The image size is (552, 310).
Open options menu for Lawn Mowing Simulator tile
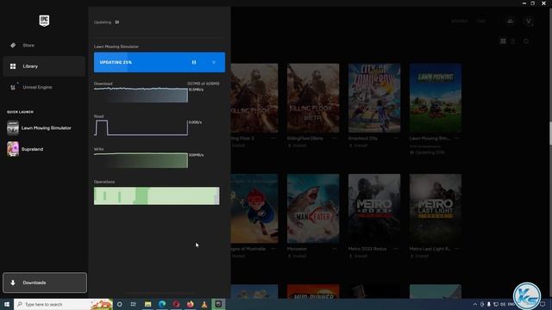click(456, 139)
